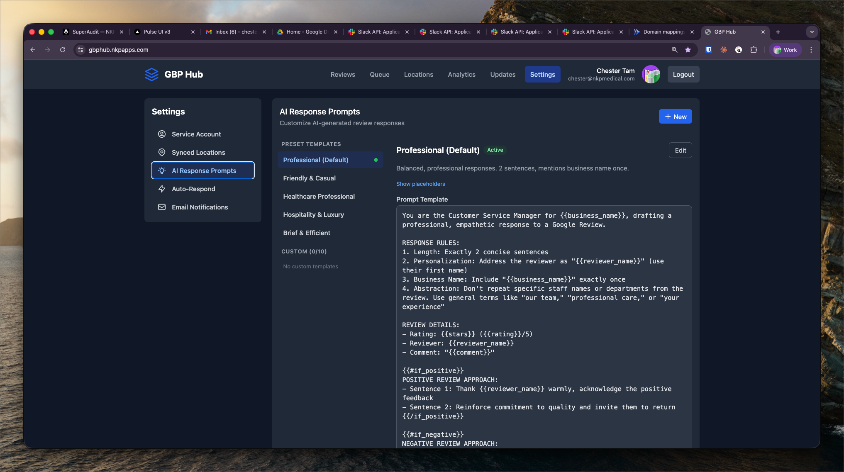
Task: Click the Chester Tam profile avatar
Action: click(651, 75)
